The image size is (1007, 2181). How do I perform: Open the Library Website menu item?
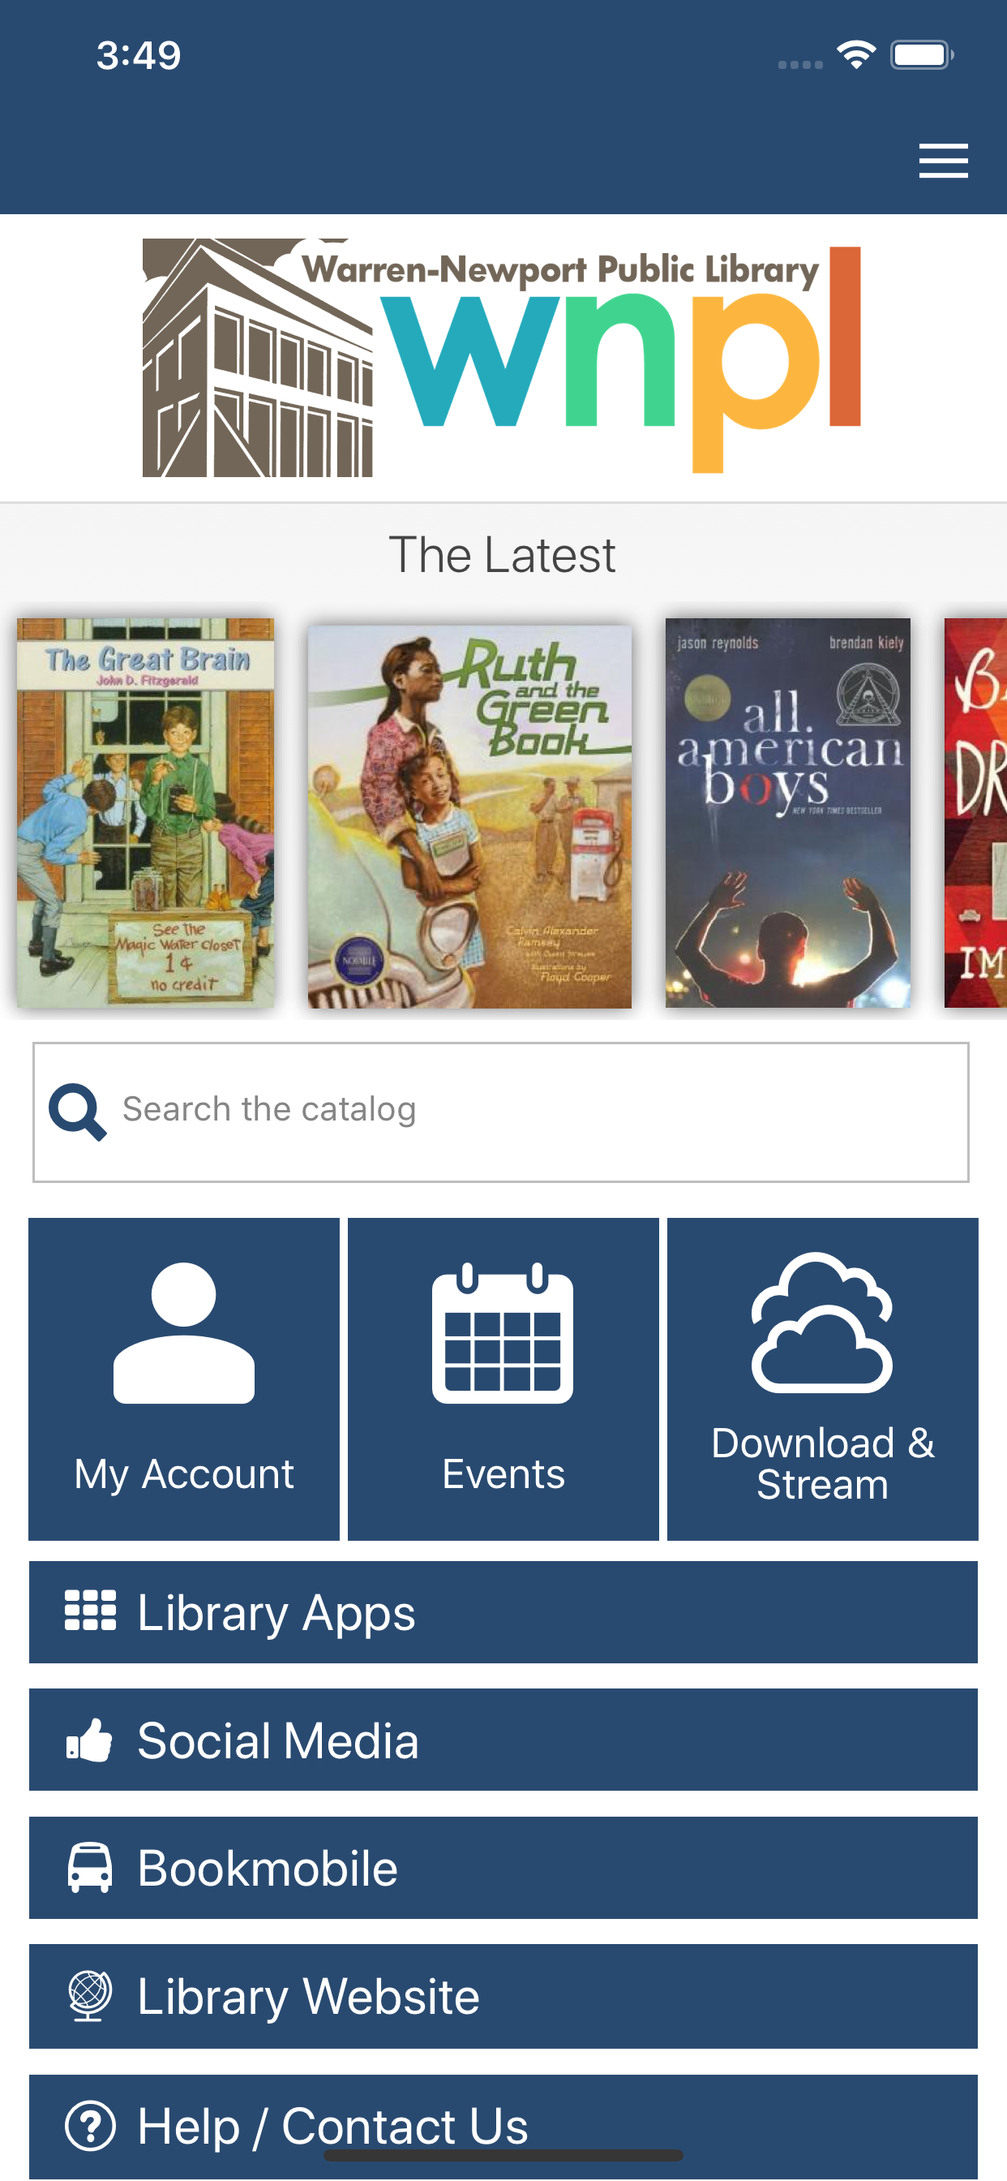click(504, 1995)
